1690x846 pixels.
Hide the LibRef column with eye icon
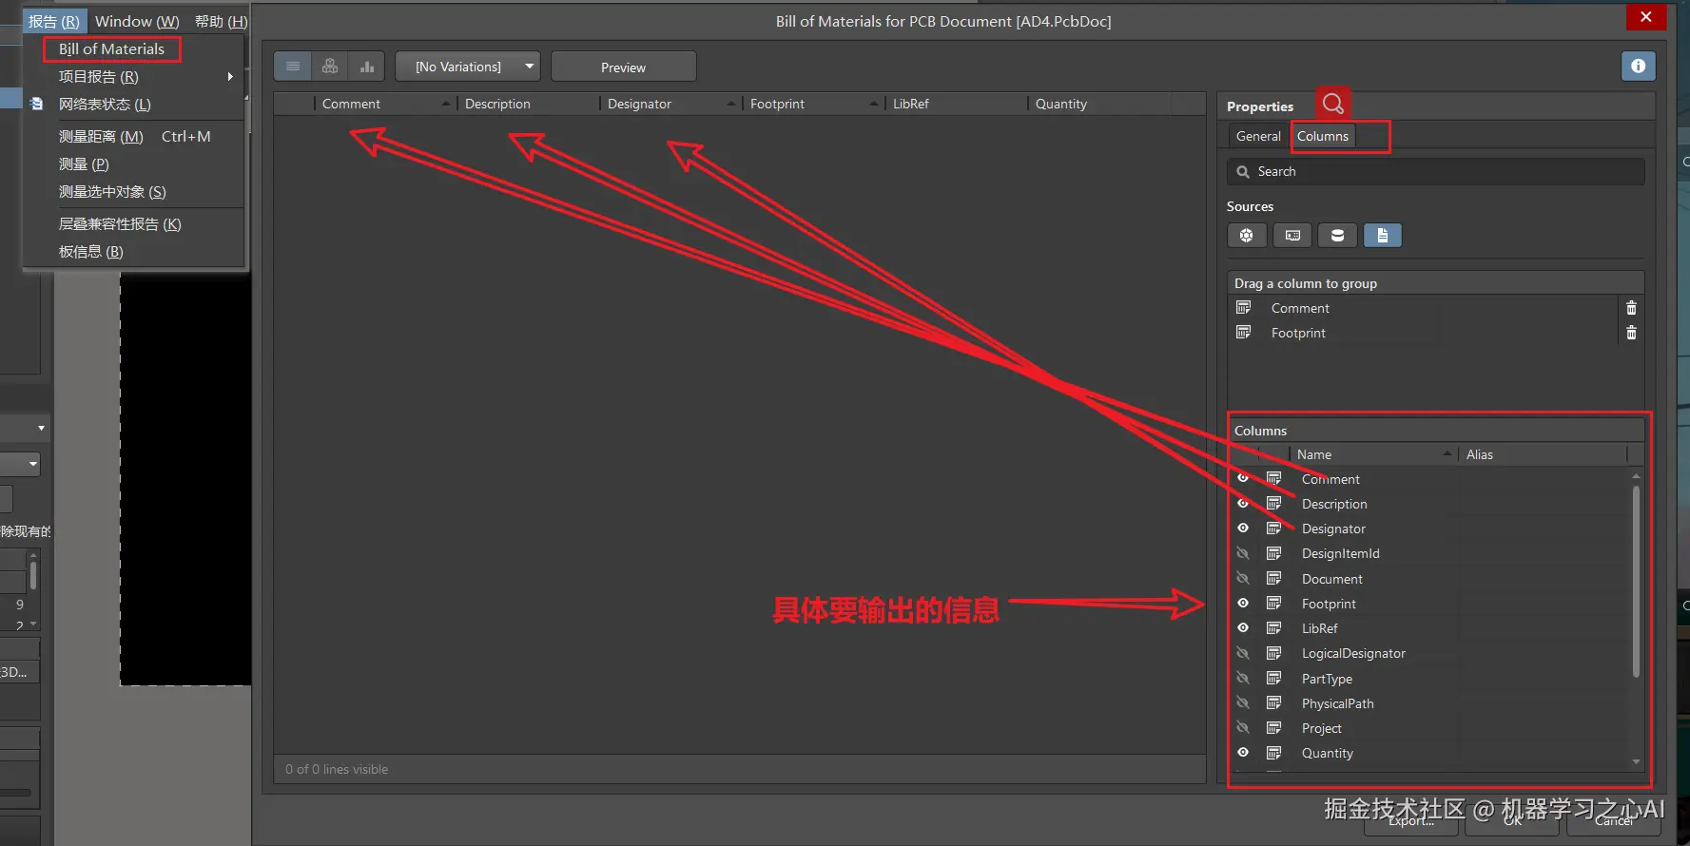coord(1243,627)
